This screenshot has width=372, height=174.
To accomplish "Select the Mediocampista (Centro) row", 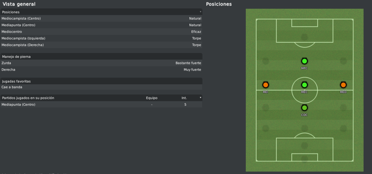I will pos(101,19).
